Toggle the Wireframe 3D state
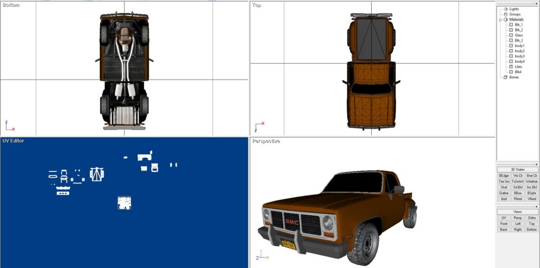Screen dimensions: 540x268 click(532, 181)
